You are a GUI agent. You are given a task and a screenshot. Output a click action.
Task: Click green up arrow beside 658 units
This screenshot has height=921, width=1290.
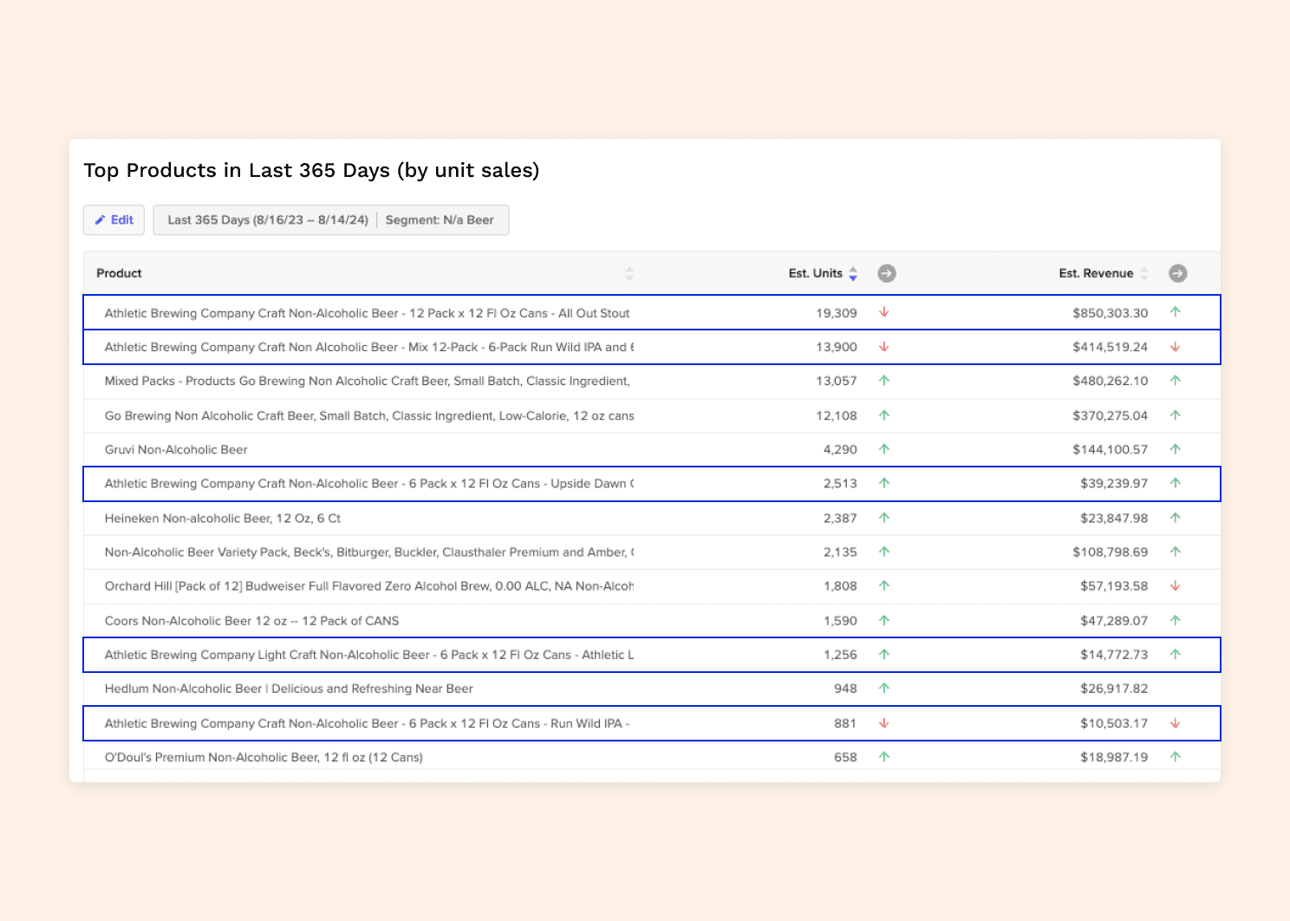tap(884, 756)
